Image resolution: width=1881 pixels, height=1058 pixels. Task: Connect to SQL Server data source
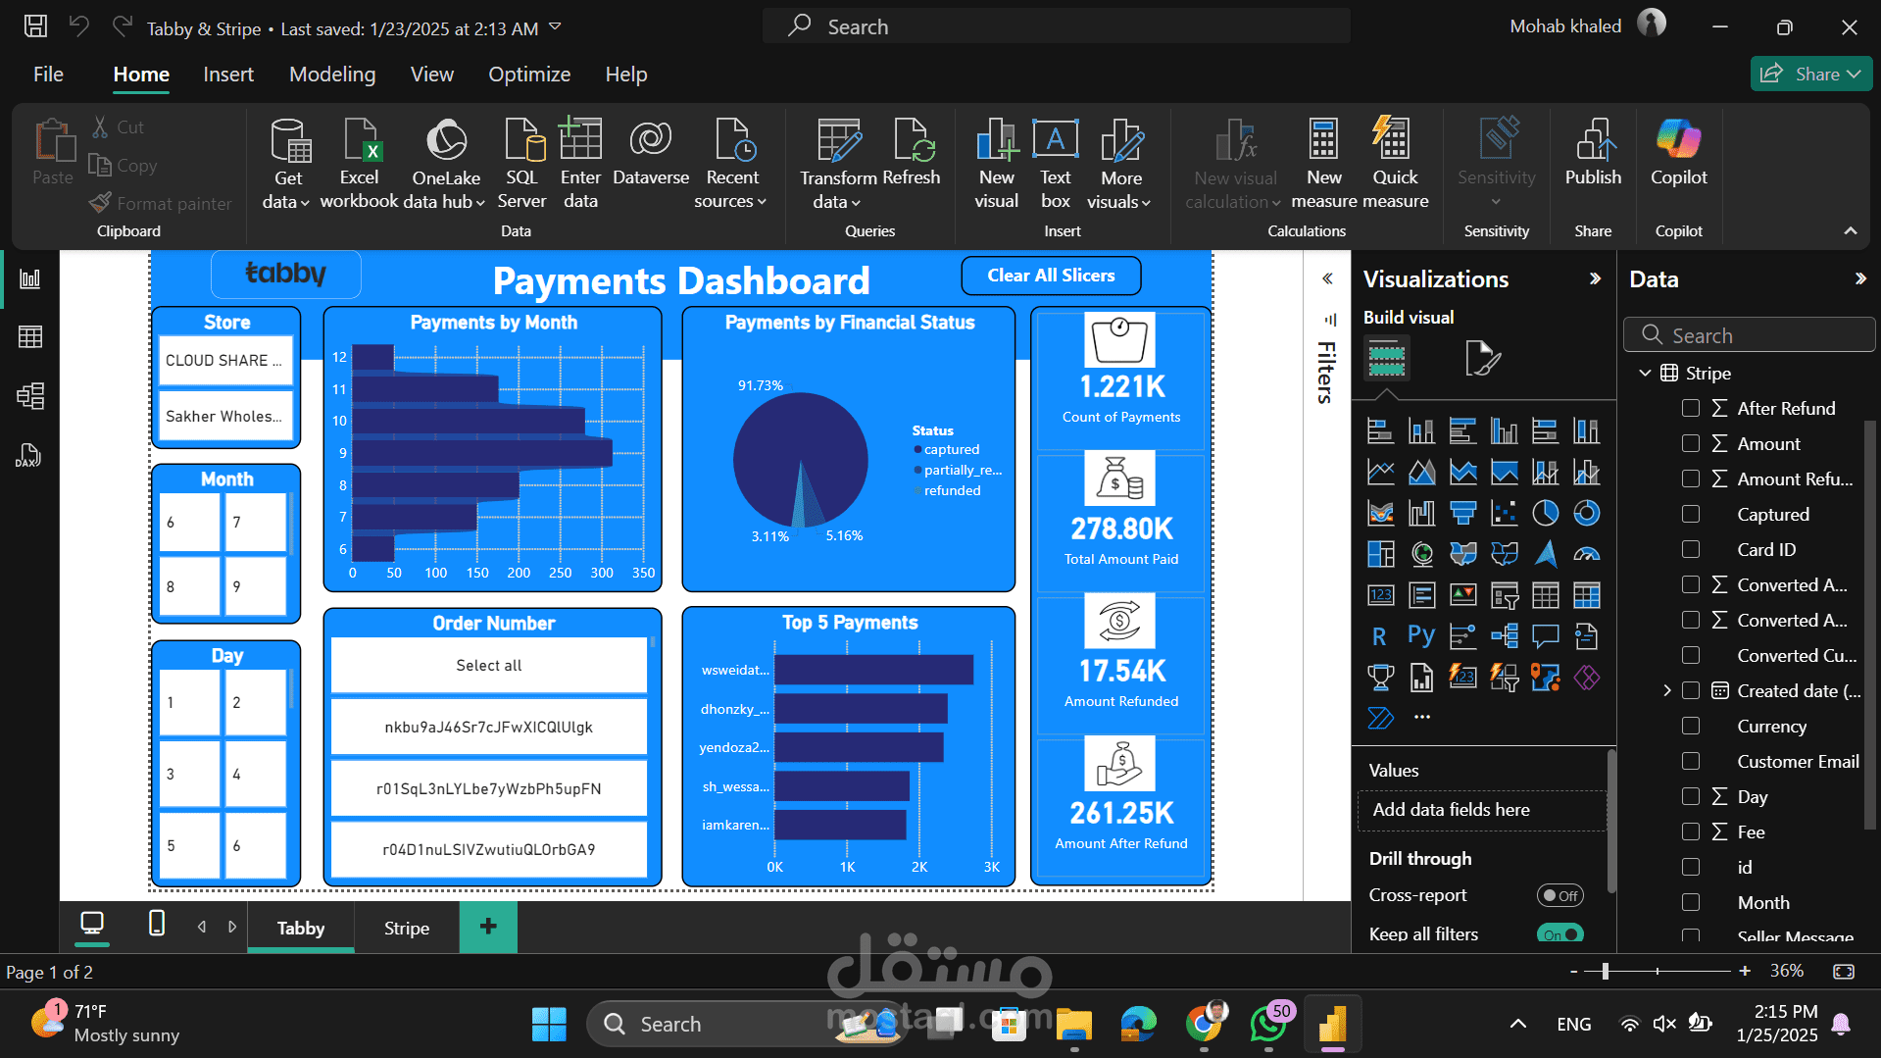tap(521, 163)
